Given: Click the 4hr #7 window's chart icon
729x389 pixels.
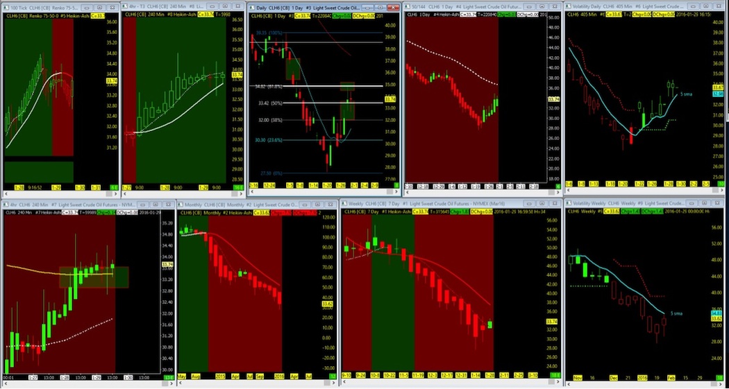Looking at the screenshot, I should 5,205.
